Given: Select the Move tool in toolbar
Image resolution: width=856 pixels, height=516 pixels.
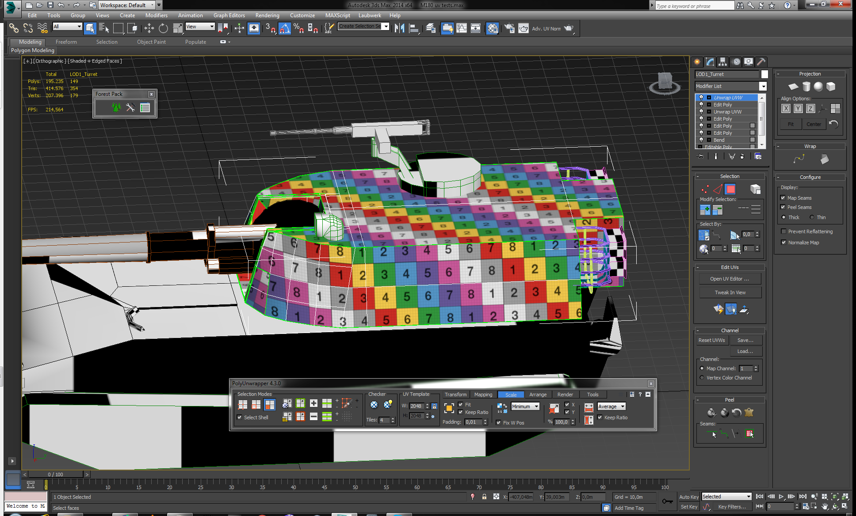Looking at the screenshot, I should (x=149, y=29).
